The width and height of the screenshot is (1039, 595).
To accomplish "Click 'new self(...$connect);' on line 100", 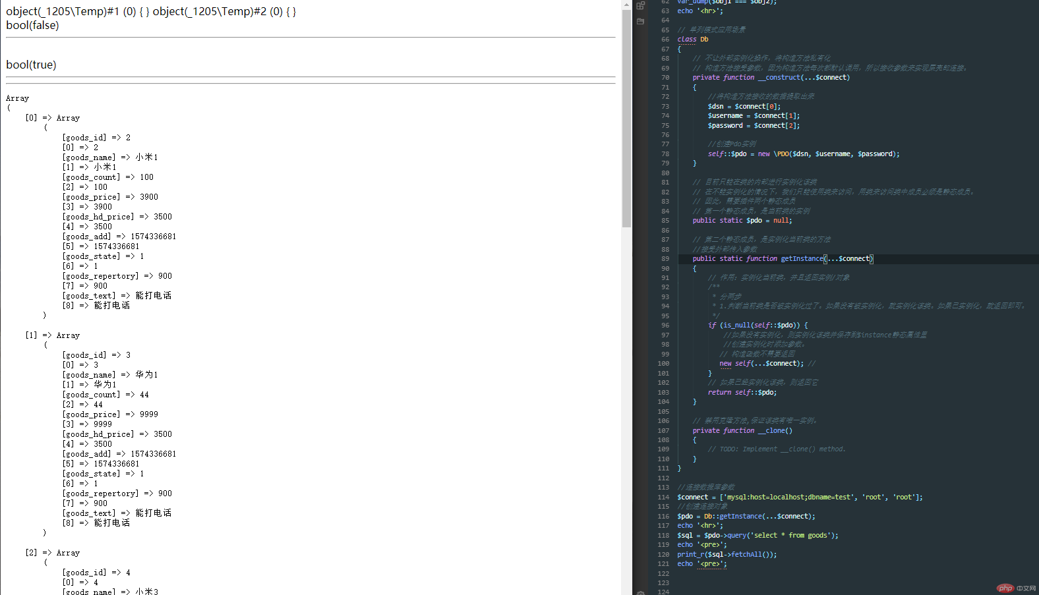I will click(x=761, y=364).
